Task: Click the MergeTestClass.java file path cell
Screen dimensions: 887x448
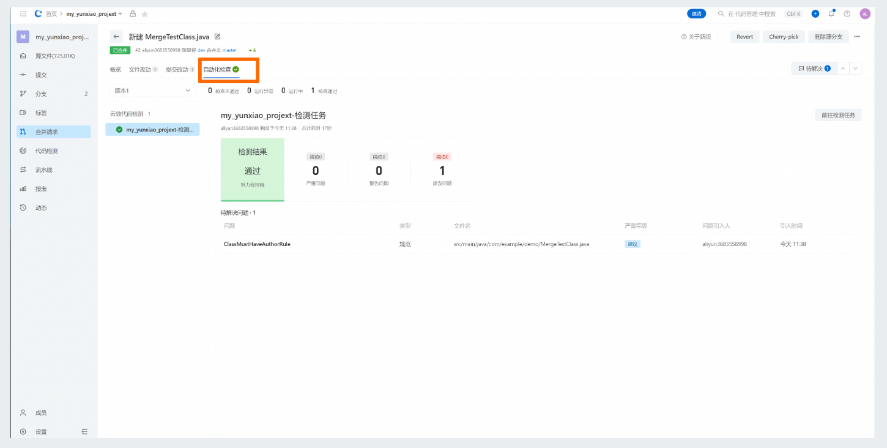Action: coord(522,244)
